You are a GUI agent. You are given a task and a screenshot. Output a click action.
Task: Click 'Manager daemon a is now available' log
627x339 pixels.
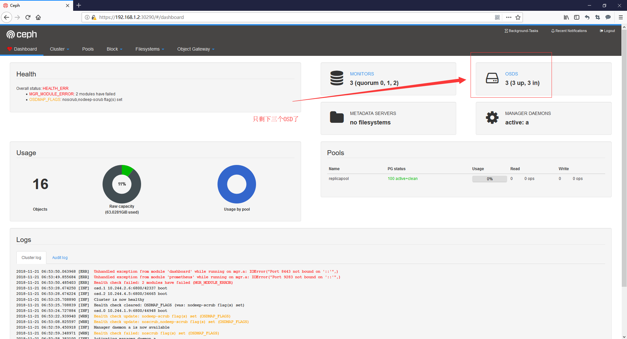(132, 327)
